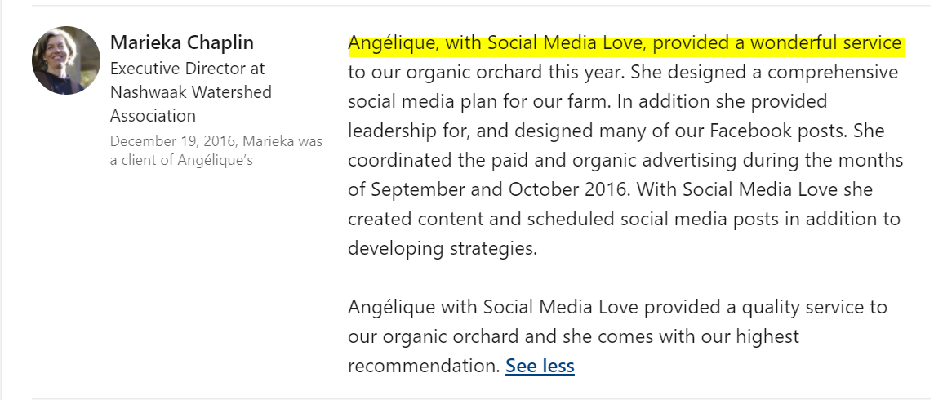Click the "Nashwaak Watershed" text under the name
Screen dimensions: 934x400
coord(191,92)
